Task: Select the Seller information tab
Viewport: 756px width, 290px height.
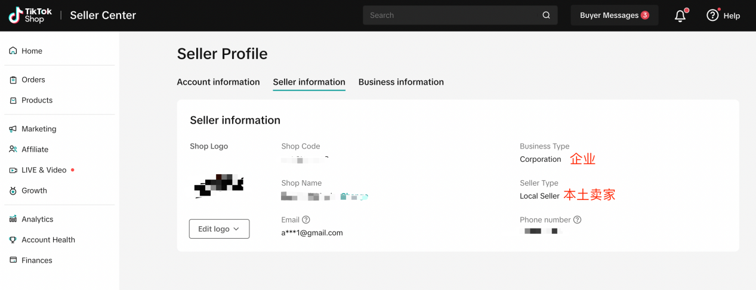Action: click(x=309, y=82)
